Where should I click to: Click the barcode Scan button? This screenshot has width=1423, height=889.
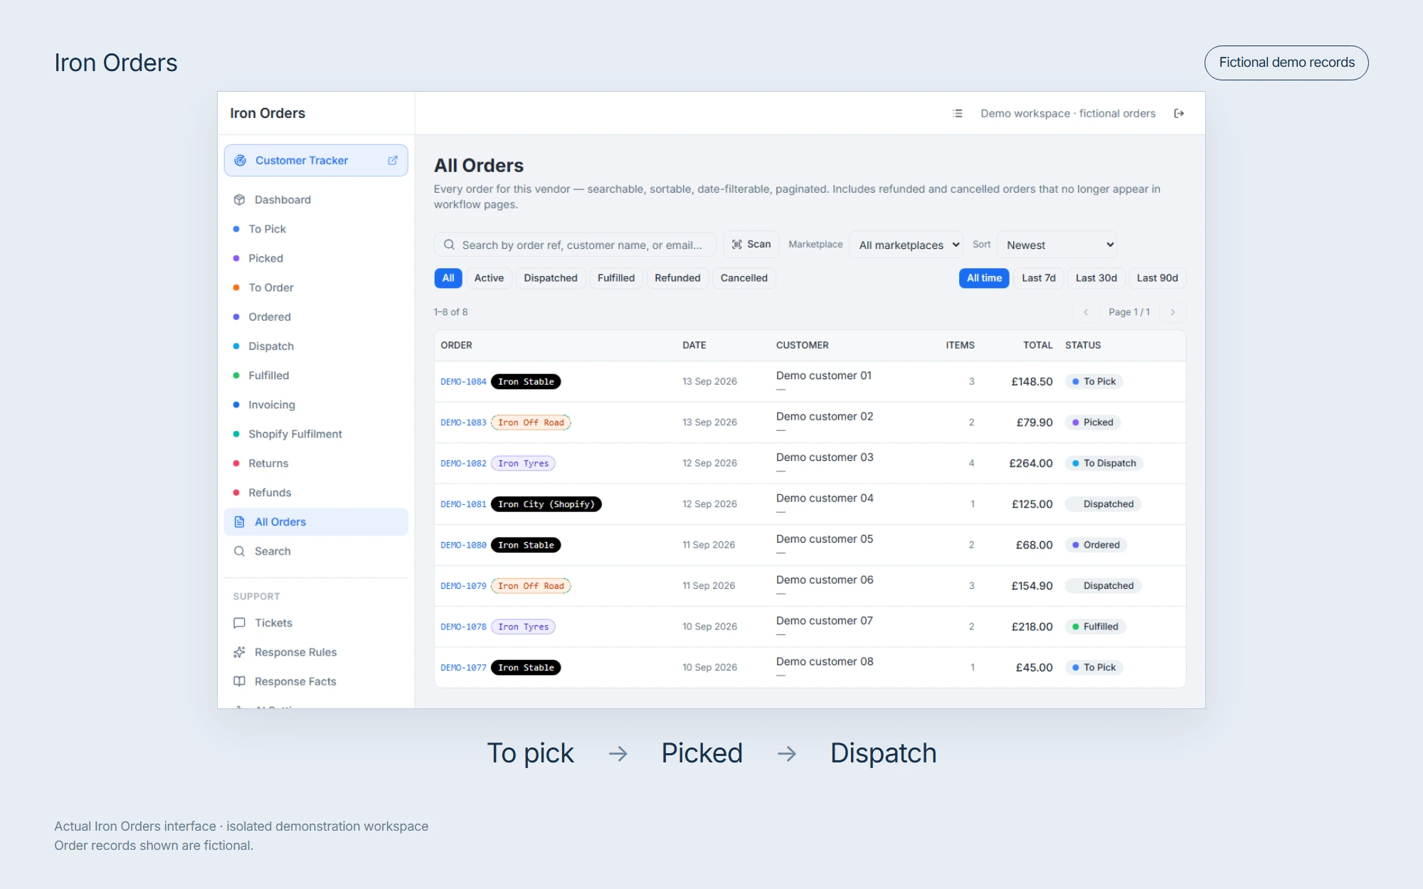pyautogui.click(x=751, y=245)
